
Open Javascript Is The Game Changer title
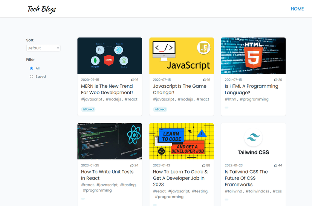[x=179, y=89]
